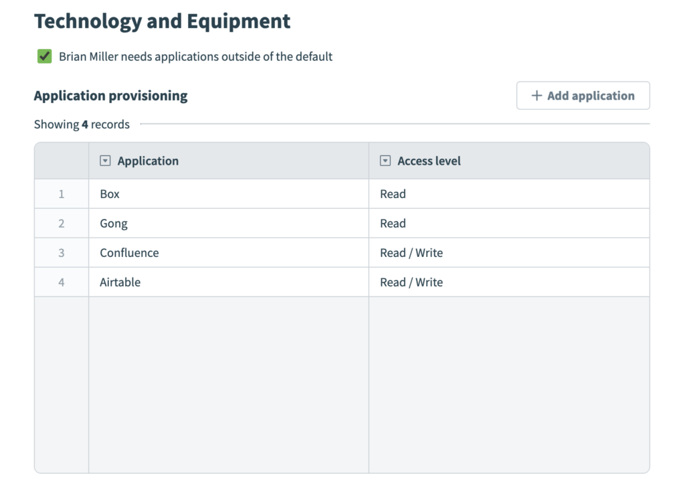Open the Access level column dropdown arrow
685x496 pixels.
[385, 161]
